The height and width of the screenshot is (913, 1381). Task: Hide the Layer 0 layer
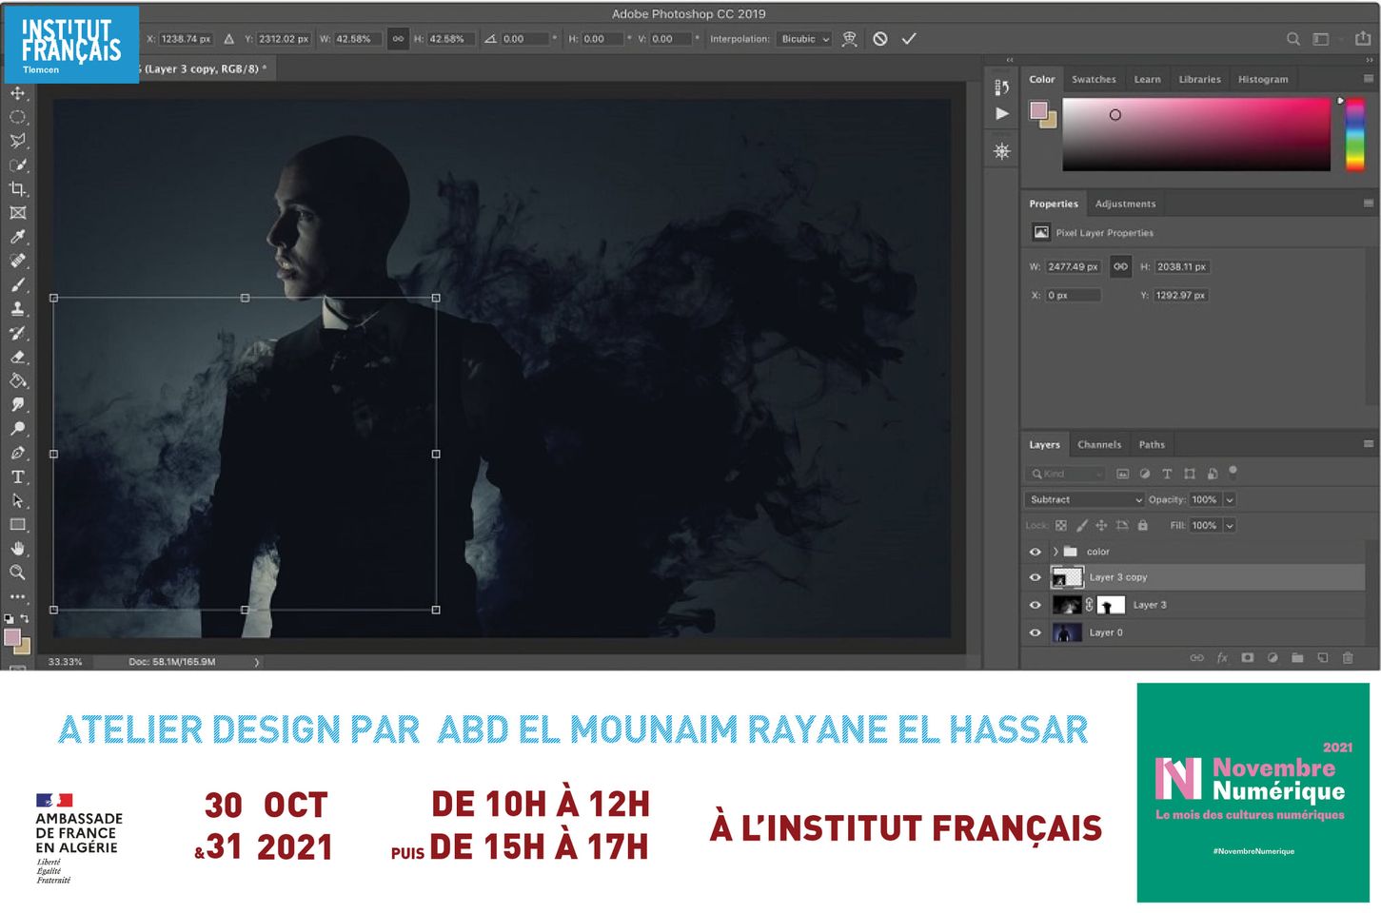1036,632
